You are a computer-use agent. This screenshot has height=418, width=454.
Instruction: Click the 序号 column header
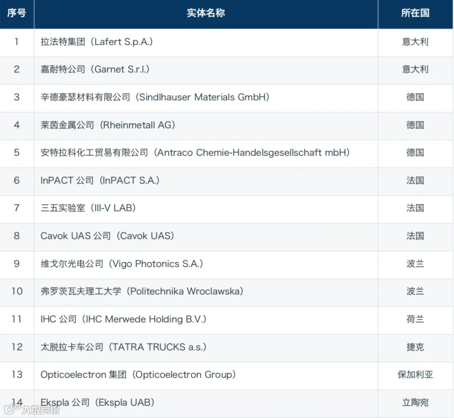coord(17,13)
